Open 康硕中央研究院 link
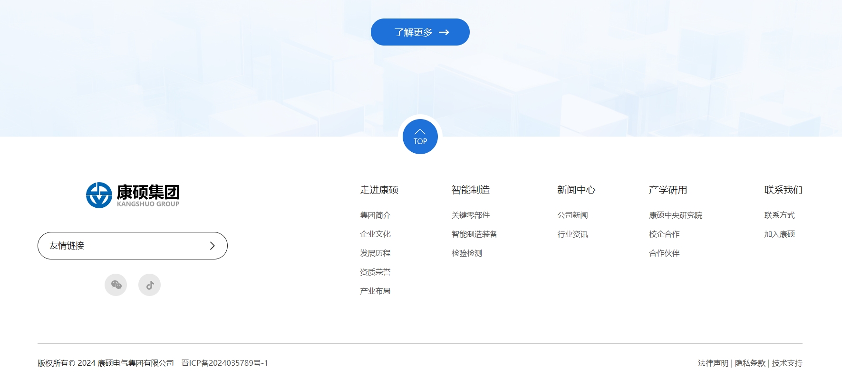Screen dimensions: 842x379 676,215
